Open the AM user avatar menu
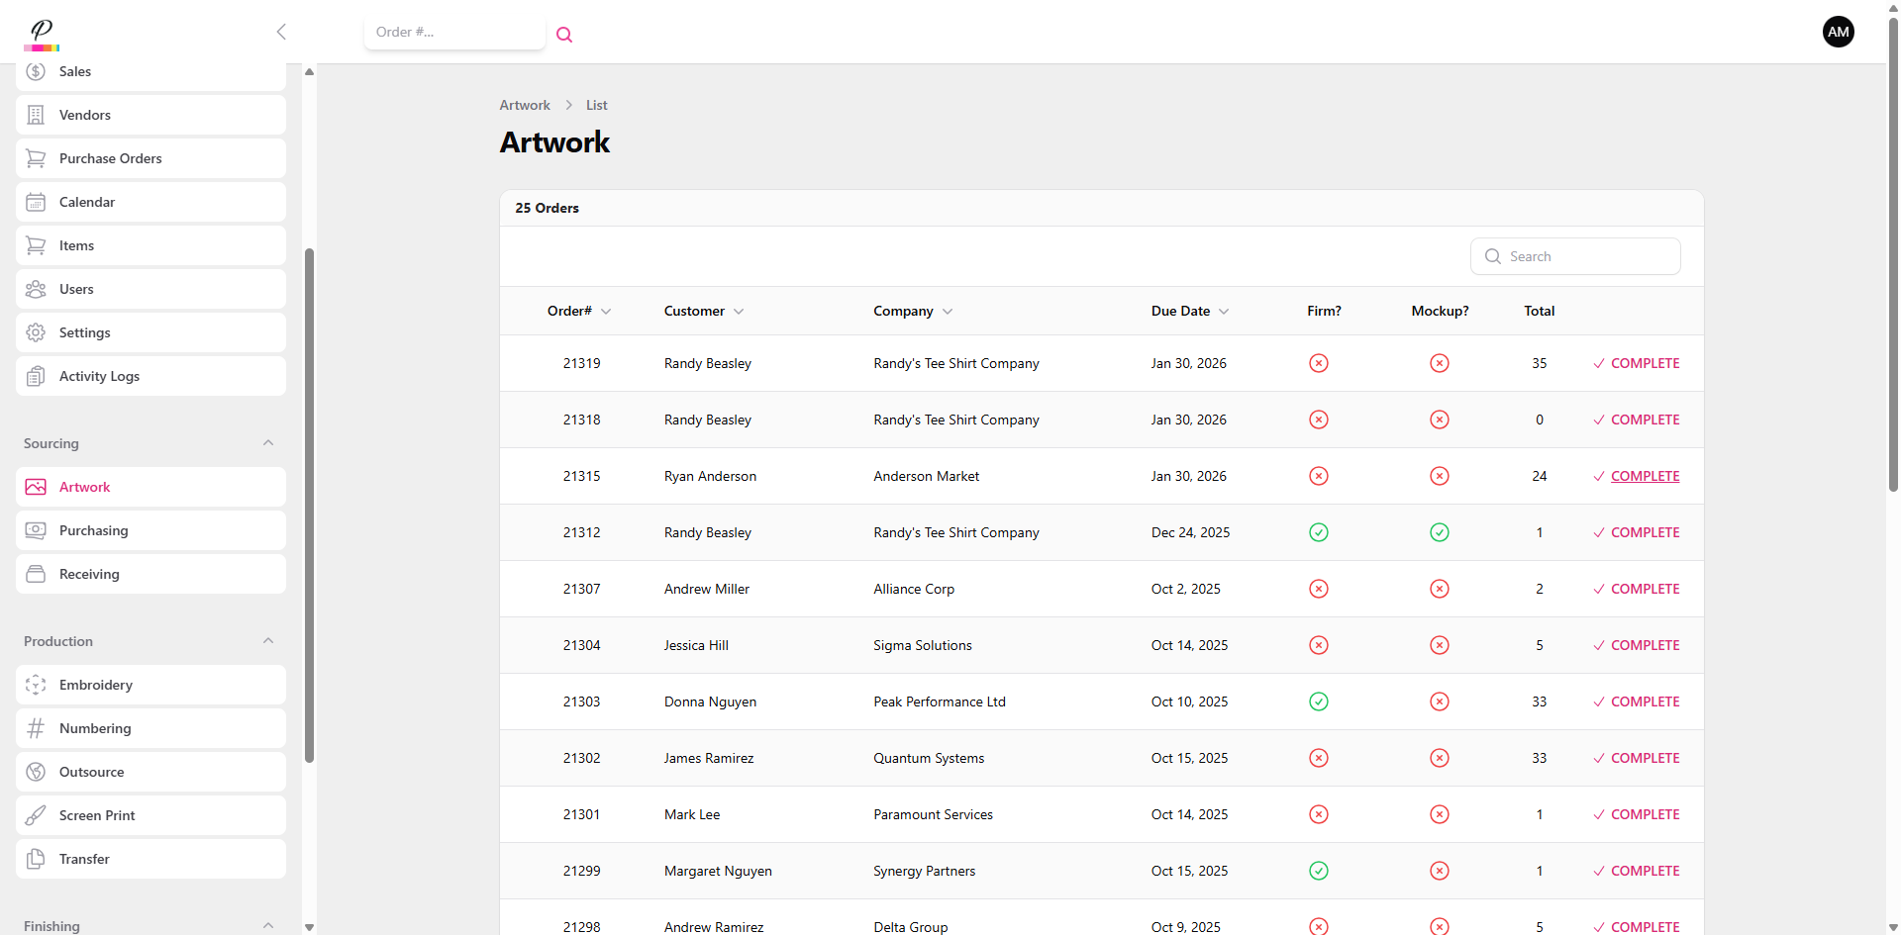The height and width of the screenshot is (935, 1901). [1838, 32]
